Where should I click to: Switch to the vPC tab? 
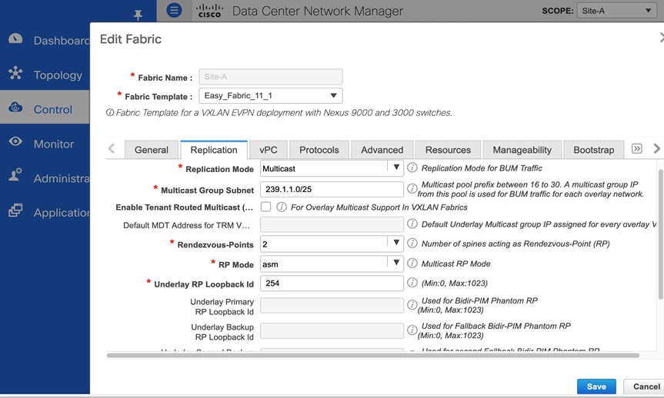point(268,150)
